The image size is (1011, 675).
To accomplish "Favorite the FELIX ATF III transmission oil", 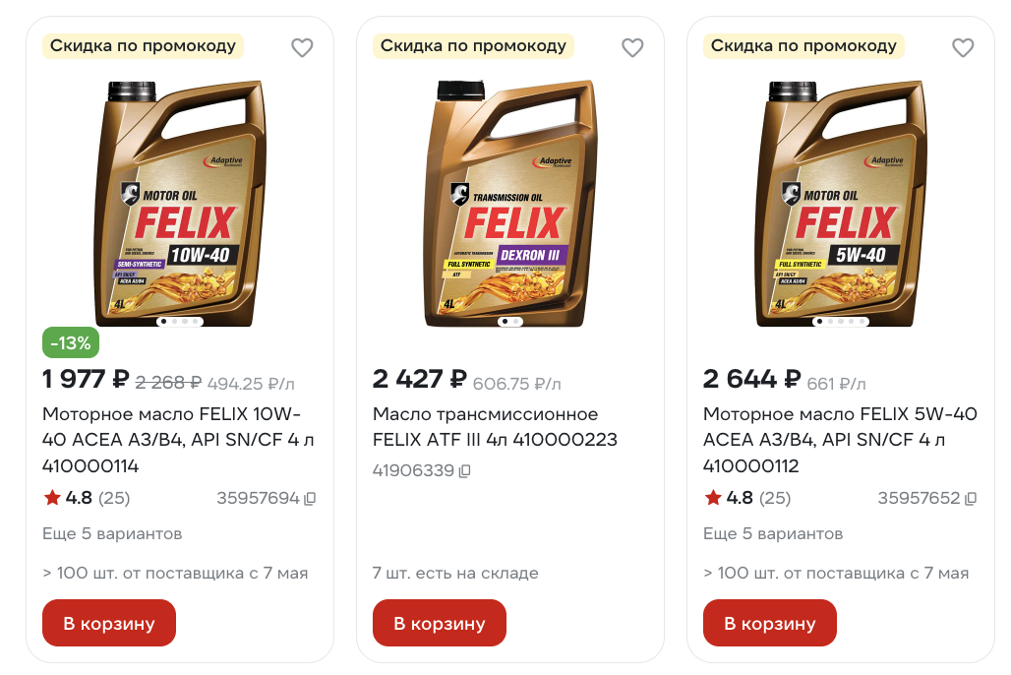I will 632,47.
